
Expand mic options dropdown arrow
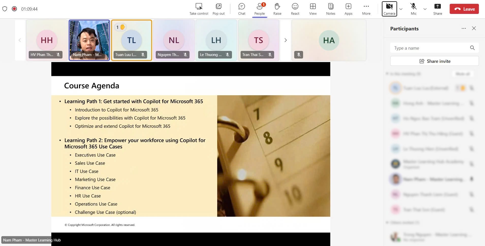point(425,9)
